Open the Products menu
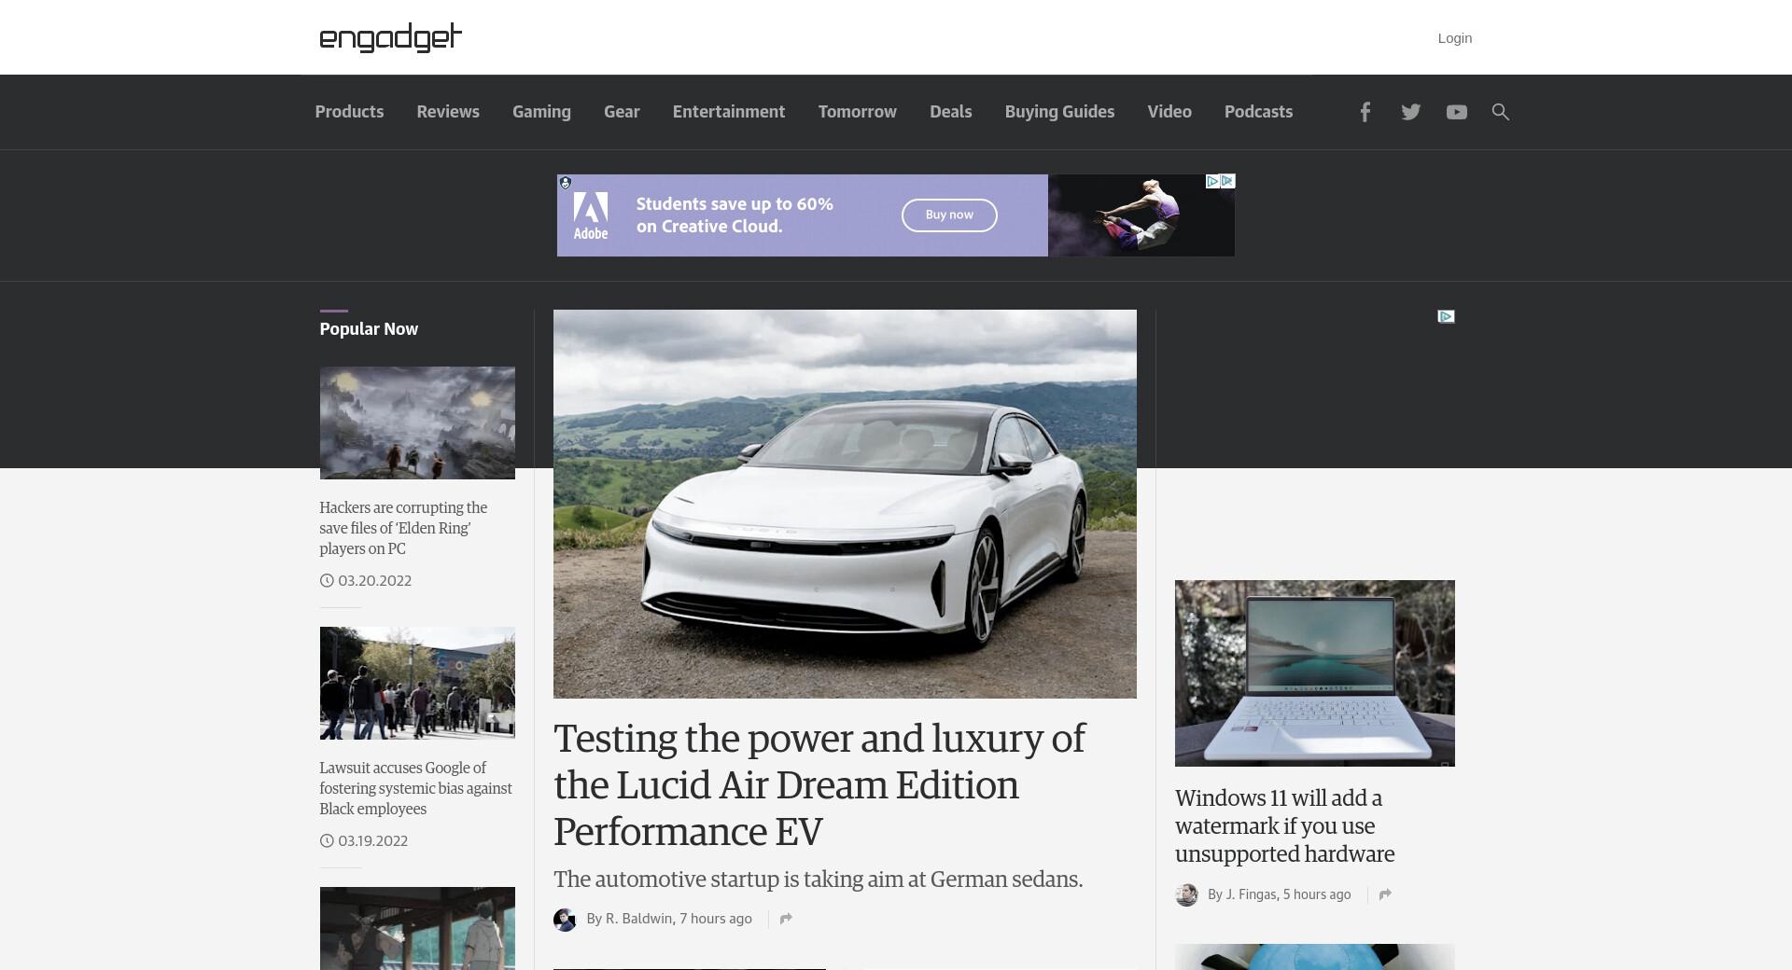This screenshot has height=970, width=1792. (x=349, y=112)
